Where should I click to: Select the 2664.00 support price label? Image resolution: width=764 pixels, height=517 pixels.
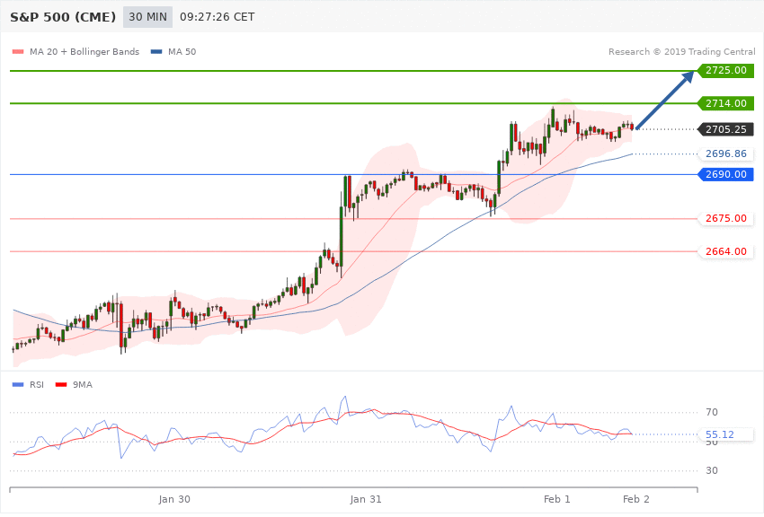[726, 251]
